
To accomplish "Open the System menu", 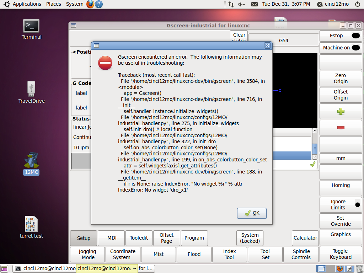I will click(75, 4).
